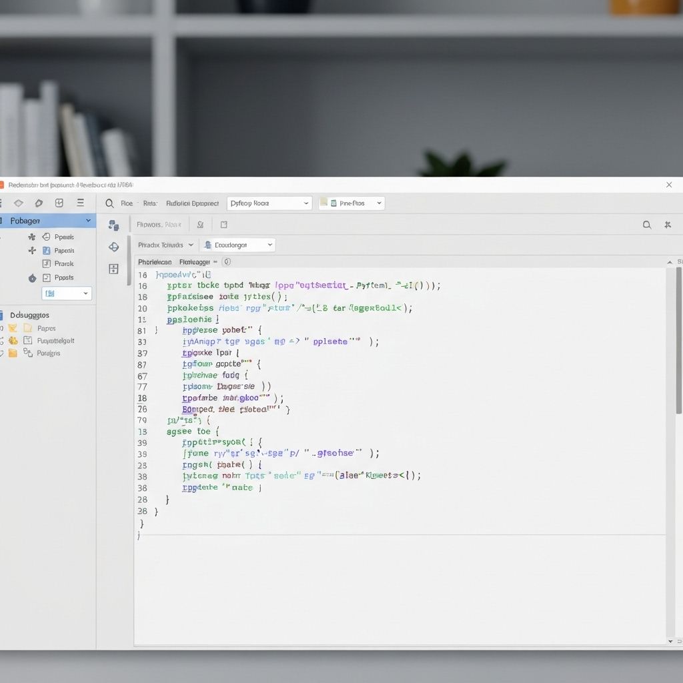
Task: Click the info icon next to Flatleagge tab
Action: click(x=227, y=261)
